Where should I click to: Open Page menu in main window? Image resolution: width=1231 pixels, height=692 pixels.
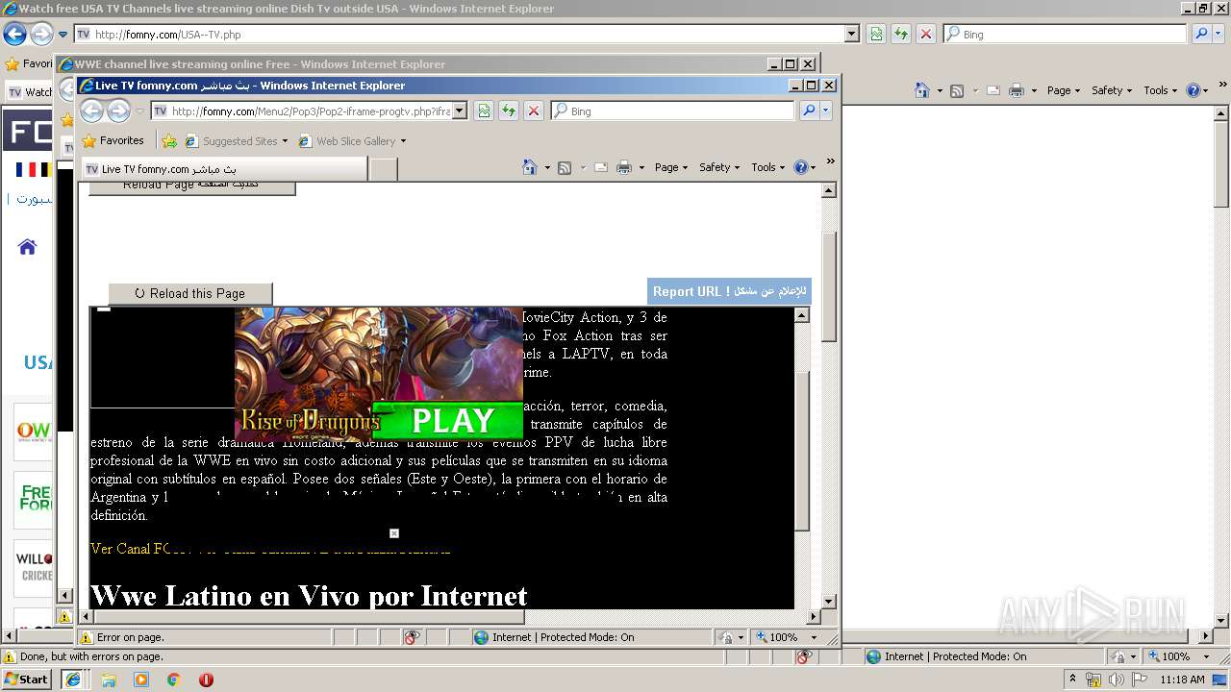coord(1064,90)
